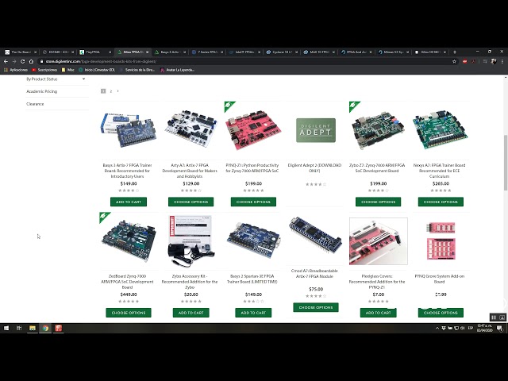Click the next-page arrow in pagination

coord(118,91)
